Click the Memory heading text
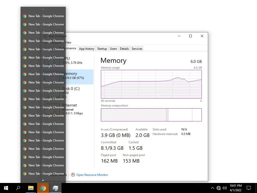Image resolution: width=257 pixels, height=193 pixels. [x=113, y=61]
